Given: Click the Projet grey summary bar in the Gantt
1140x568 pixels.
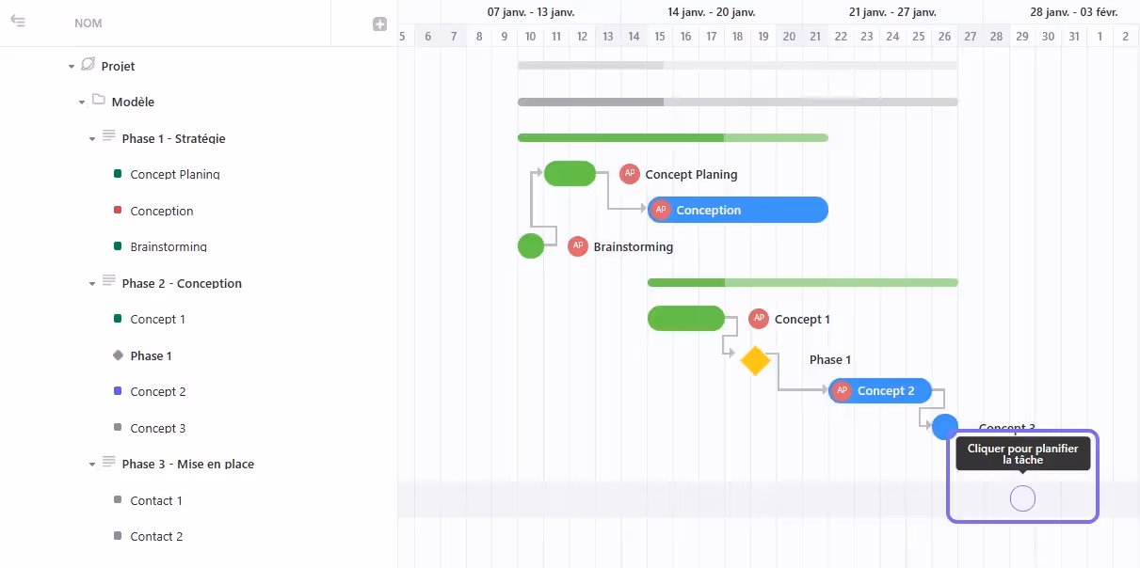Looking at the screenshot, I should click(x=737, y=66).
